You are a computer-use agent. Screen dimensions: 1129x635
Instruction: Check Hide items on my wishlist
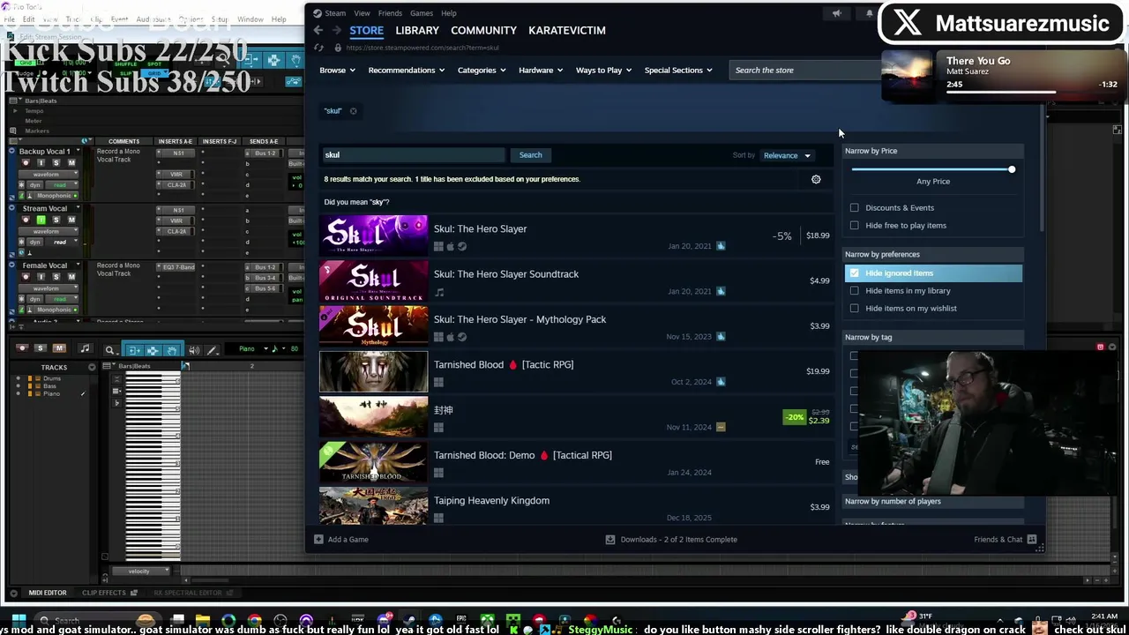point(854,309)
